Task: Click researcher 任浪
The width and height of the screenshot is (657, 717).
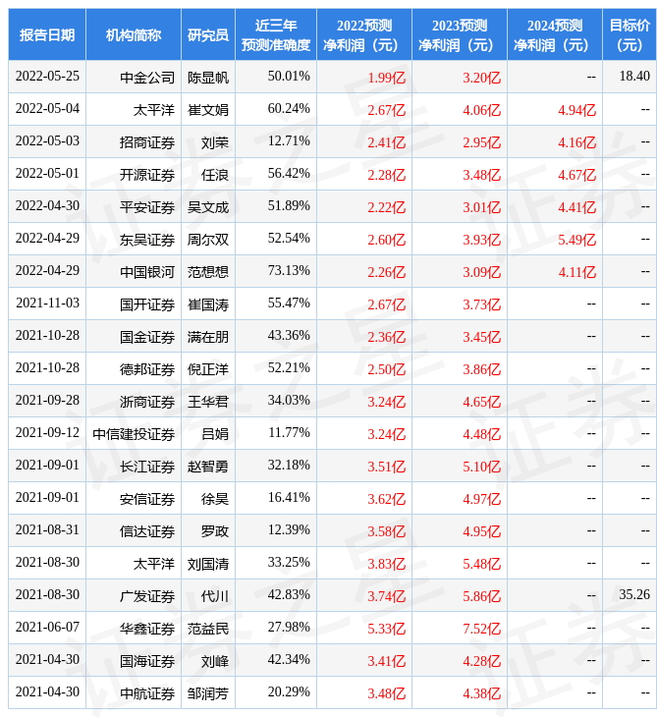Action: (215, 175)
